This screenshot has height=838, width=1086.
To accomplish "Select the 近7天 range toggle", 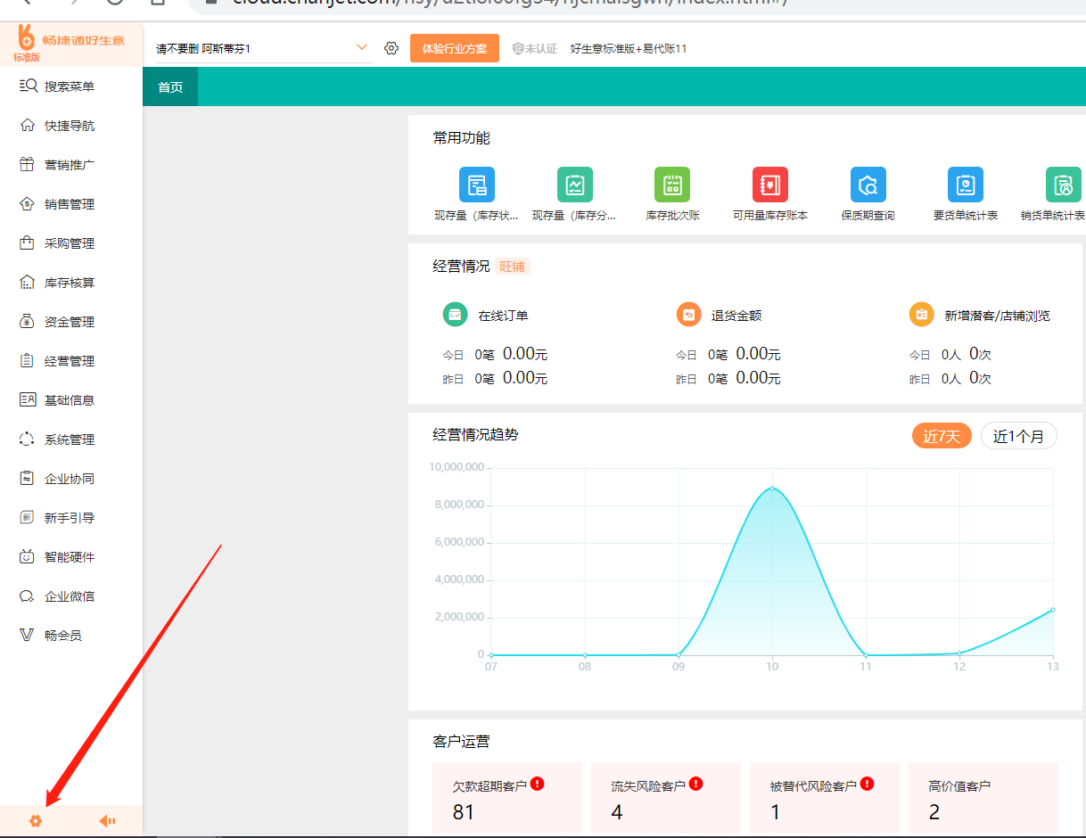I will tap(941, 436).
